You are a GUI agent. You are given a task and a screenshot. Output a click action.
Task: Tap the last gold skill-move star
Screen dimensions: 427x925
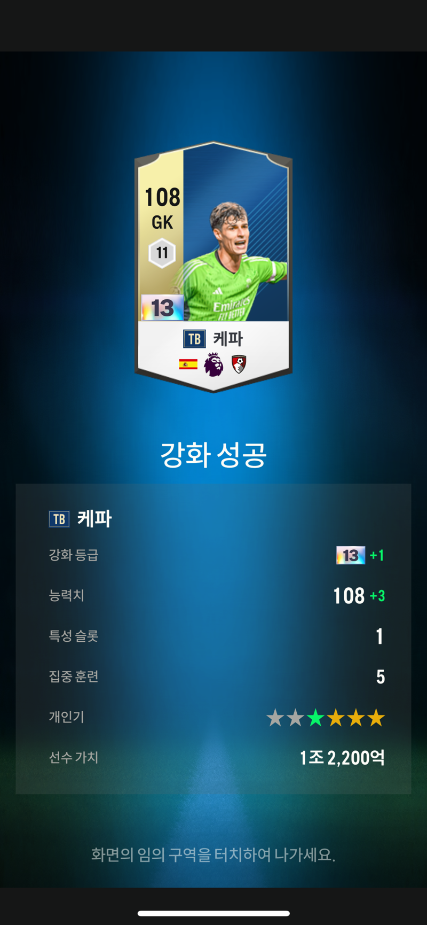pos(376,718)
